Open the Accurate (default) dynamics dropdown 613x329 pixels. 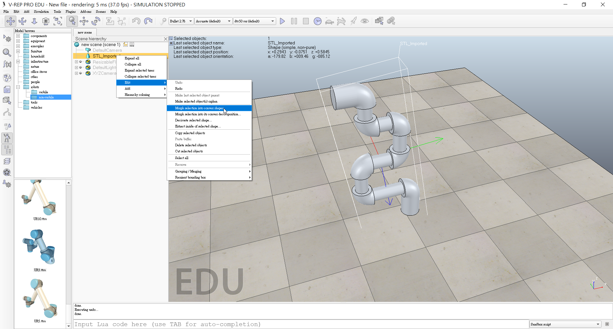(x=213, y=21)
